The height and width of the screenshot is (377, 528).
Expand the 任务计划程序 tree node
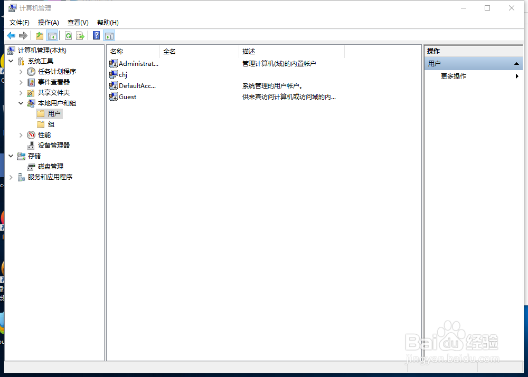(21, 71)
